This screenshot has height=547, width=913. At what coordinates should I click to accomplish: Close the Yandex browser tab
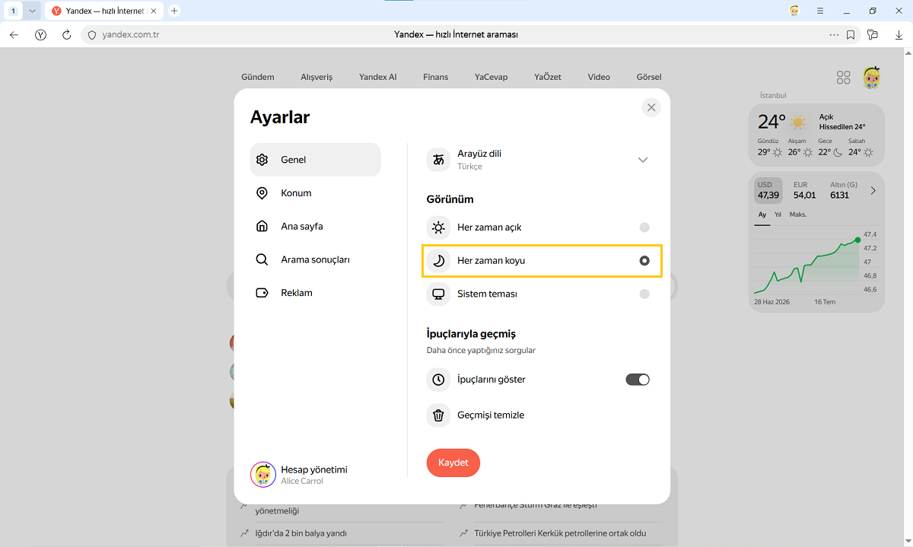pos(154,11)
